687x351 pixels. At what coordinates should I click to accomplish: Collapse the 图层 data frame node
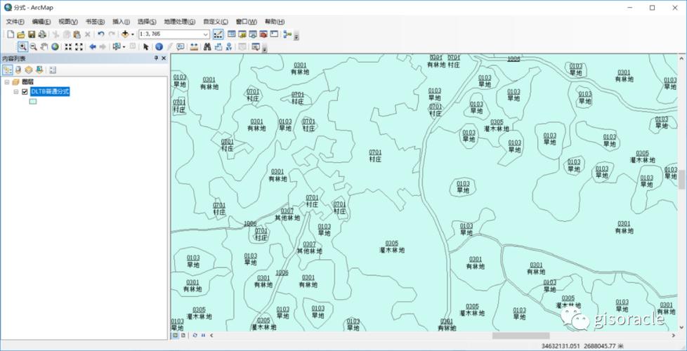pyautogui.click(x=7, y=82)
